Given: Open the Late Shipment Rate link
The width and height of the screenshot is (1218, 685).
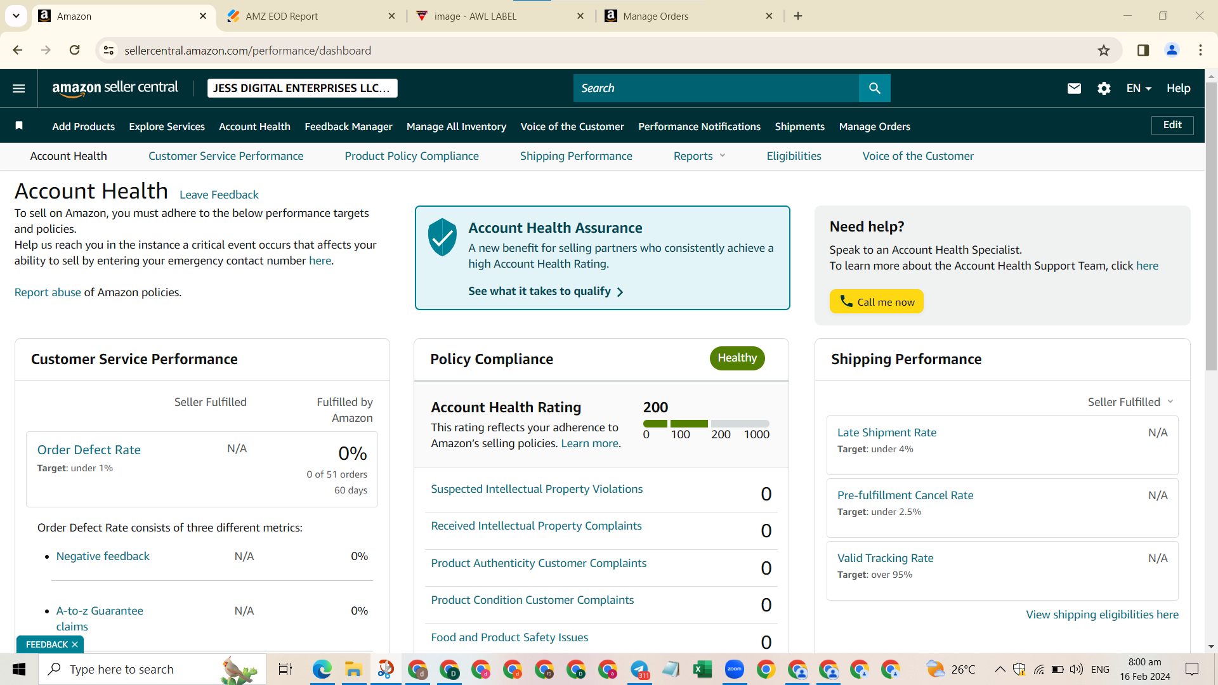Looking at the screenshot, I should point(887,433).
